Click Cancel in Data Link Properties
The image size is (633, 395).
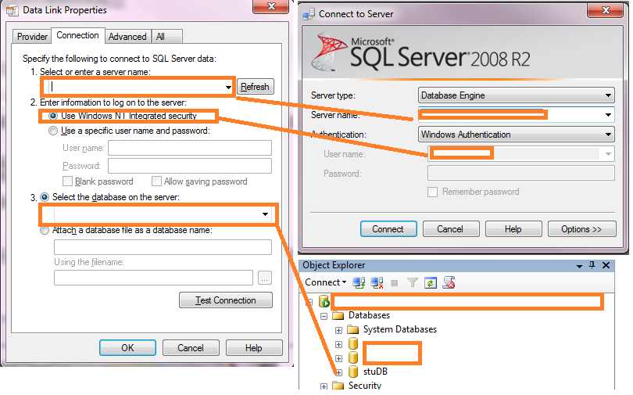(191, 348)
